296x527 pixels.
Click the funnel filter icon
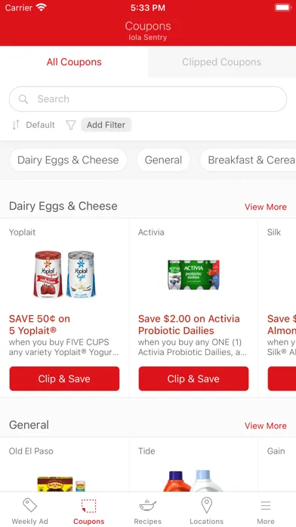coord(71,125)
